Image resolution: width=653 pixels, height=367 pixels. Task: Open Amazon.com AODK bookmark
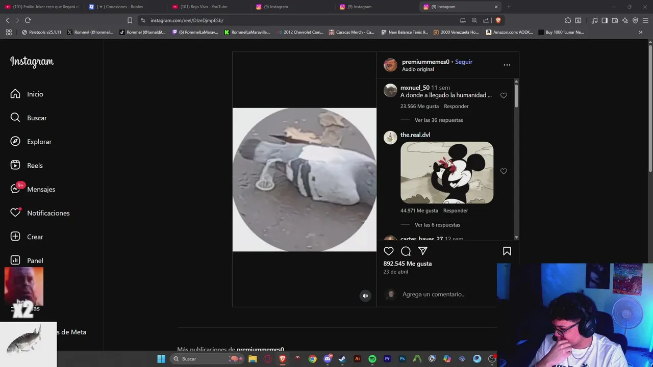point(510,32)
